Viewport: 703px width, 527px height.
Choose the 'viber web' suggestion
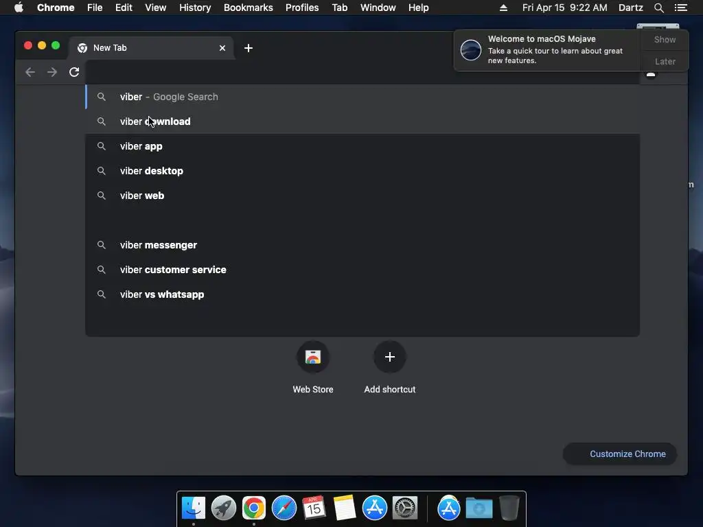pyautogui.click(x=362, y=196)
